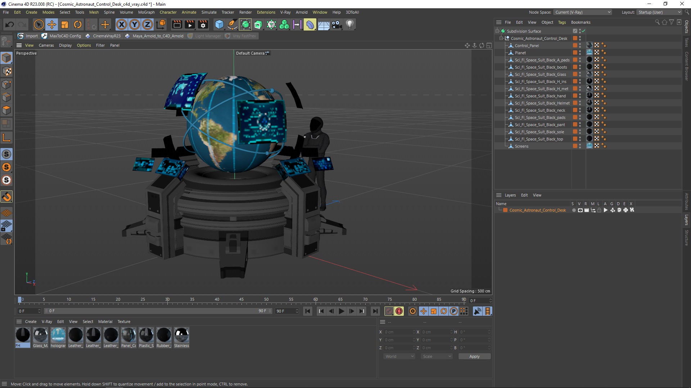Click the holographic material thumbnail

point(58,334)
